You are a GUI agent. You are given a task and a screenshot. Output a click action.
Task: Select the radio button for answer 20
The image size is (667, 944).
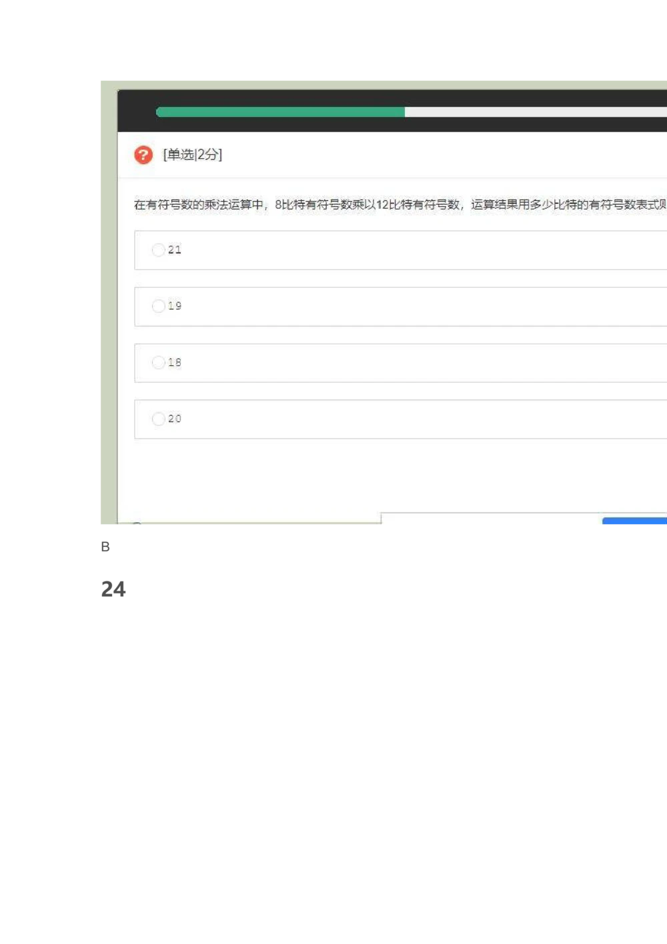[x=158, y=419]
